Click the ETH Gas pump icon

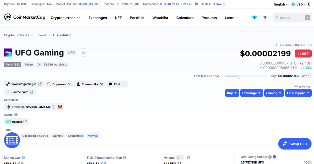[x=196, y=4]
